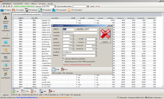Screen dimensions: 164x99
Task: Open the store warehouse sidebar icon
Action: (x=6, y=27)
